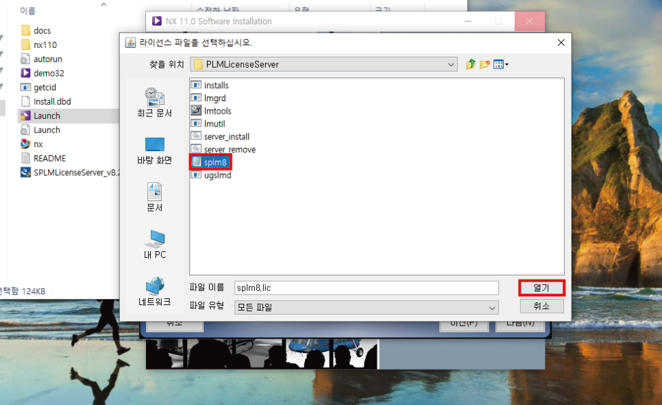Select highlighted Launch application in Explorer
Viewport: 662px width, 405px height.
click(x=69, y=116)
